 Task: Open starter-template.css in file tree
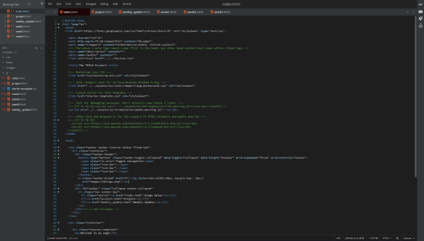click(x=24, y=89)
